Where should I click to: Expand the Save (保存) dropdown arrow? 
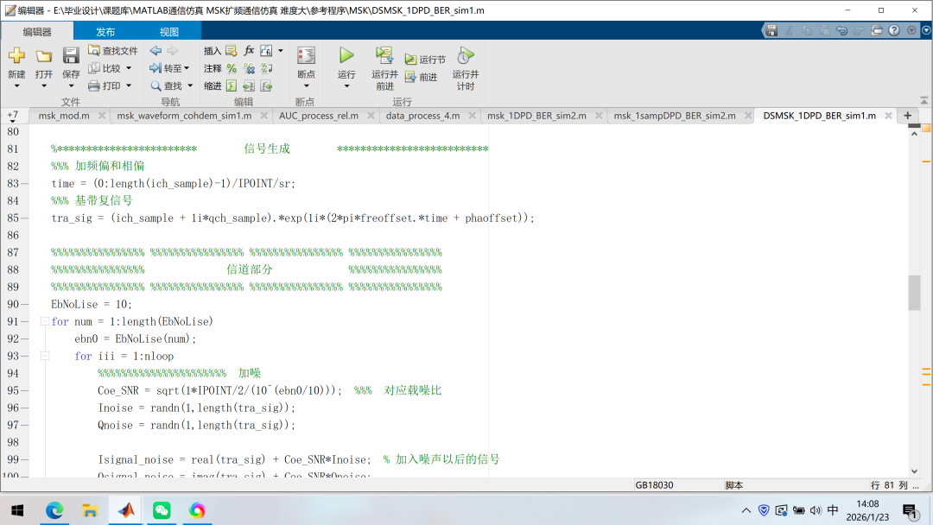tap(71, 86)
